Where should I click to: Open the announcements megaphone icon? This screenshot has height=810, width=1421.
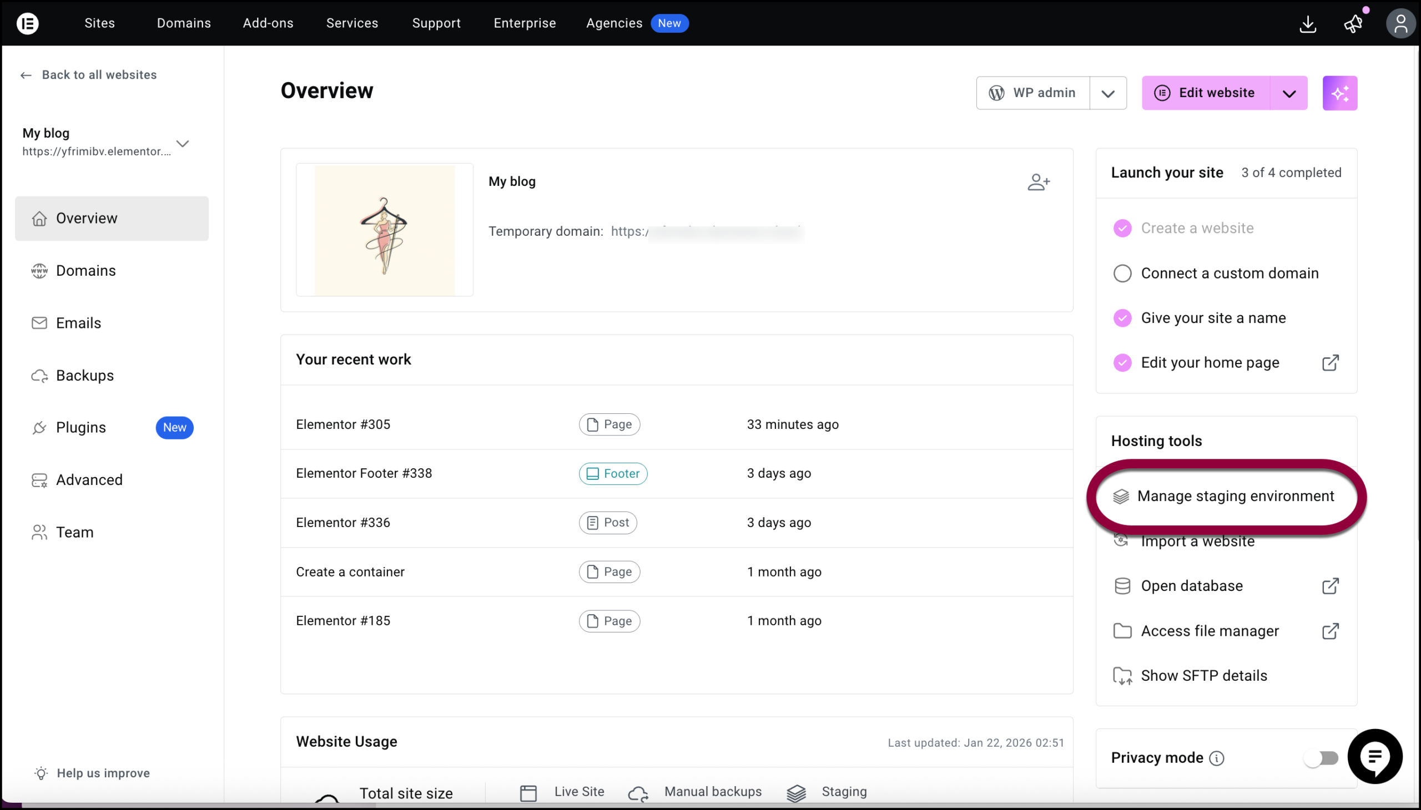(1353, 24)
